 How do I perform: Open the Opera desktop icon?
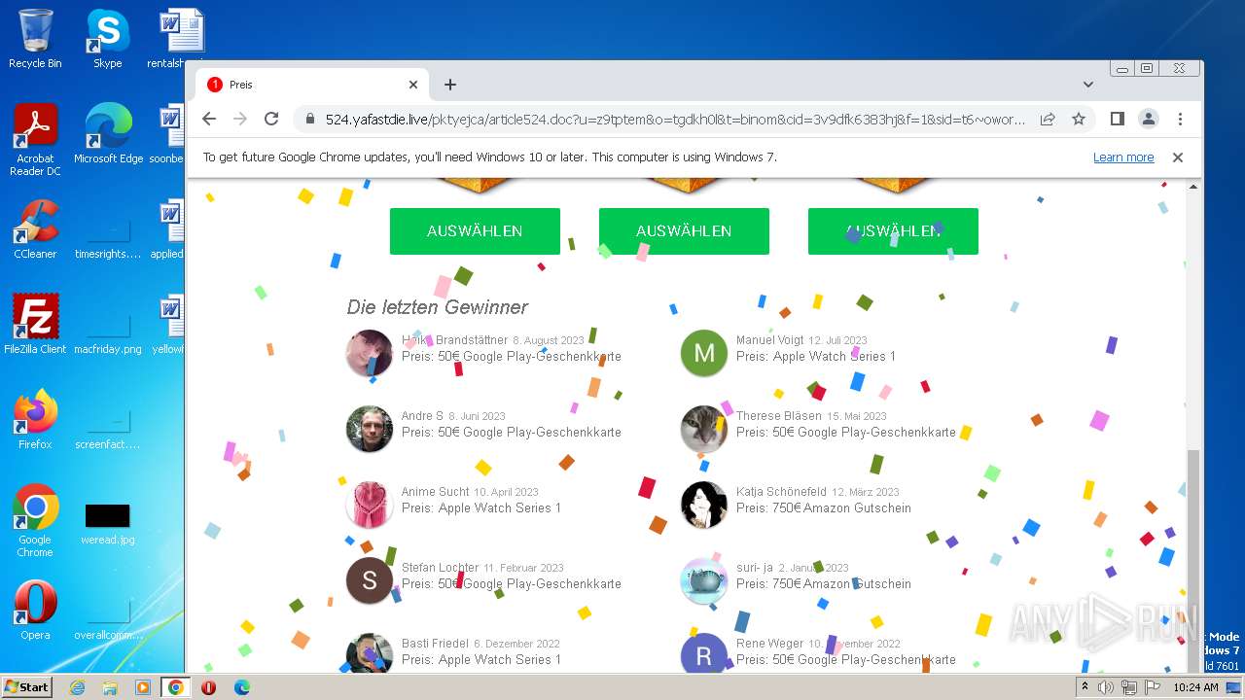[35, 611]
